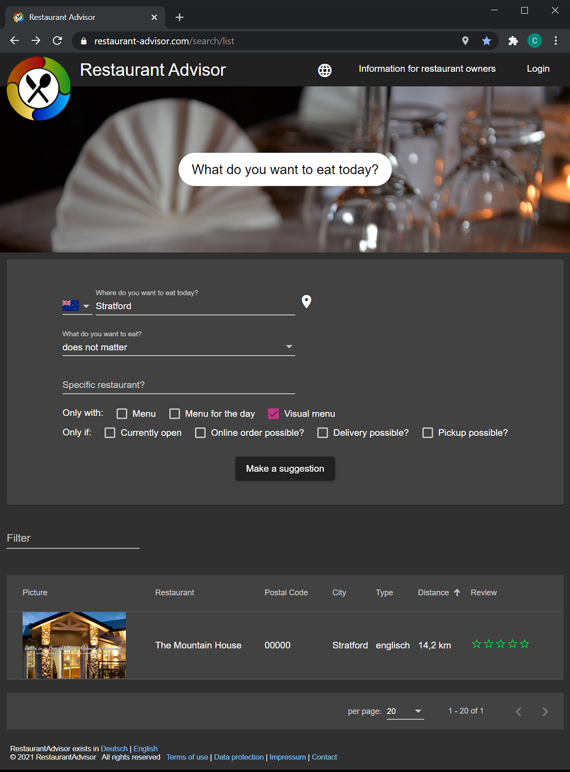Click the Restaurant Advisor logo
Image resolution: width=570 pixels, height=772 pixels.
pyautogui.click(x=39, y=89)
